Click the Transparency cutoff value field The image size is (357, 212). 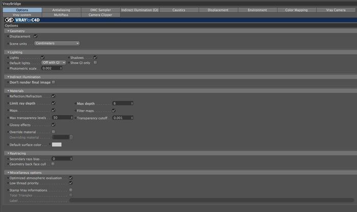tap(122, 118)
